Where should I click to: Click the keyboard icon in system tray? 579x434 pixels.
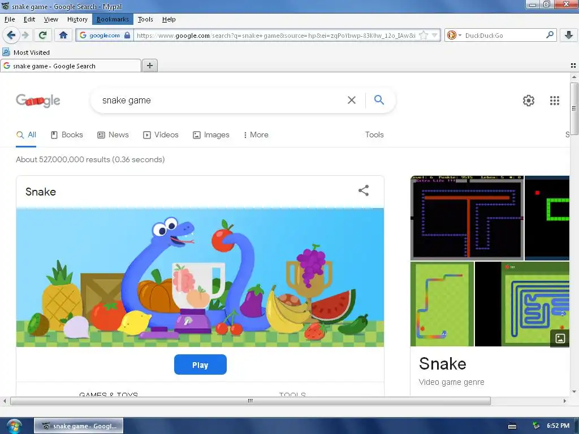click(512, 426)
